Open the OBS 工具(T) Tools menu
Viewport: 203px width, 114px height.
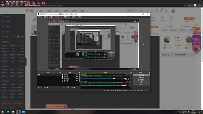tap(74, 17)
